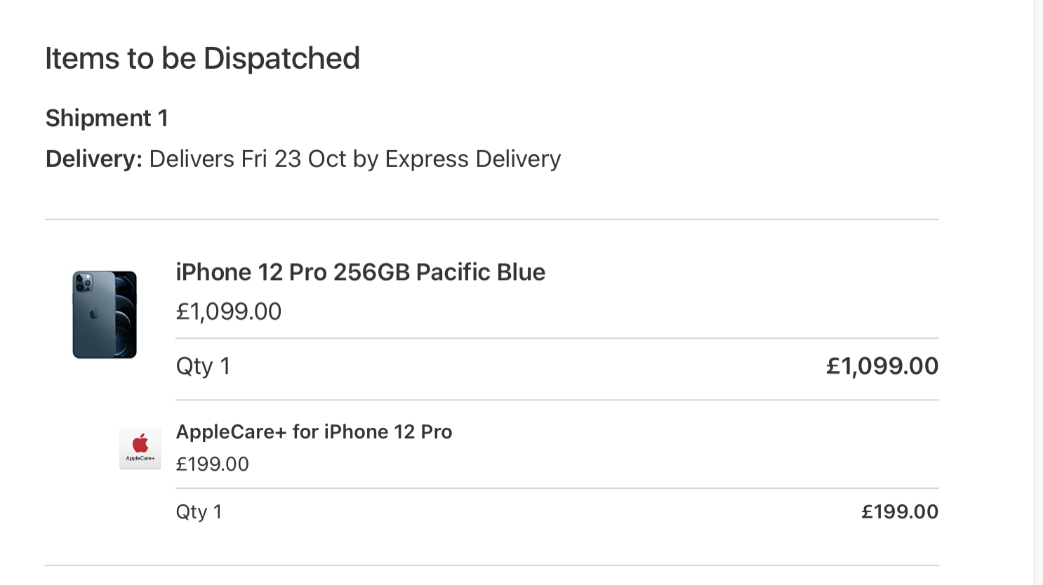Select the Items to be Dispatched heading
The height and width of the screenshot is (585, 1043).
pos(202,58)
